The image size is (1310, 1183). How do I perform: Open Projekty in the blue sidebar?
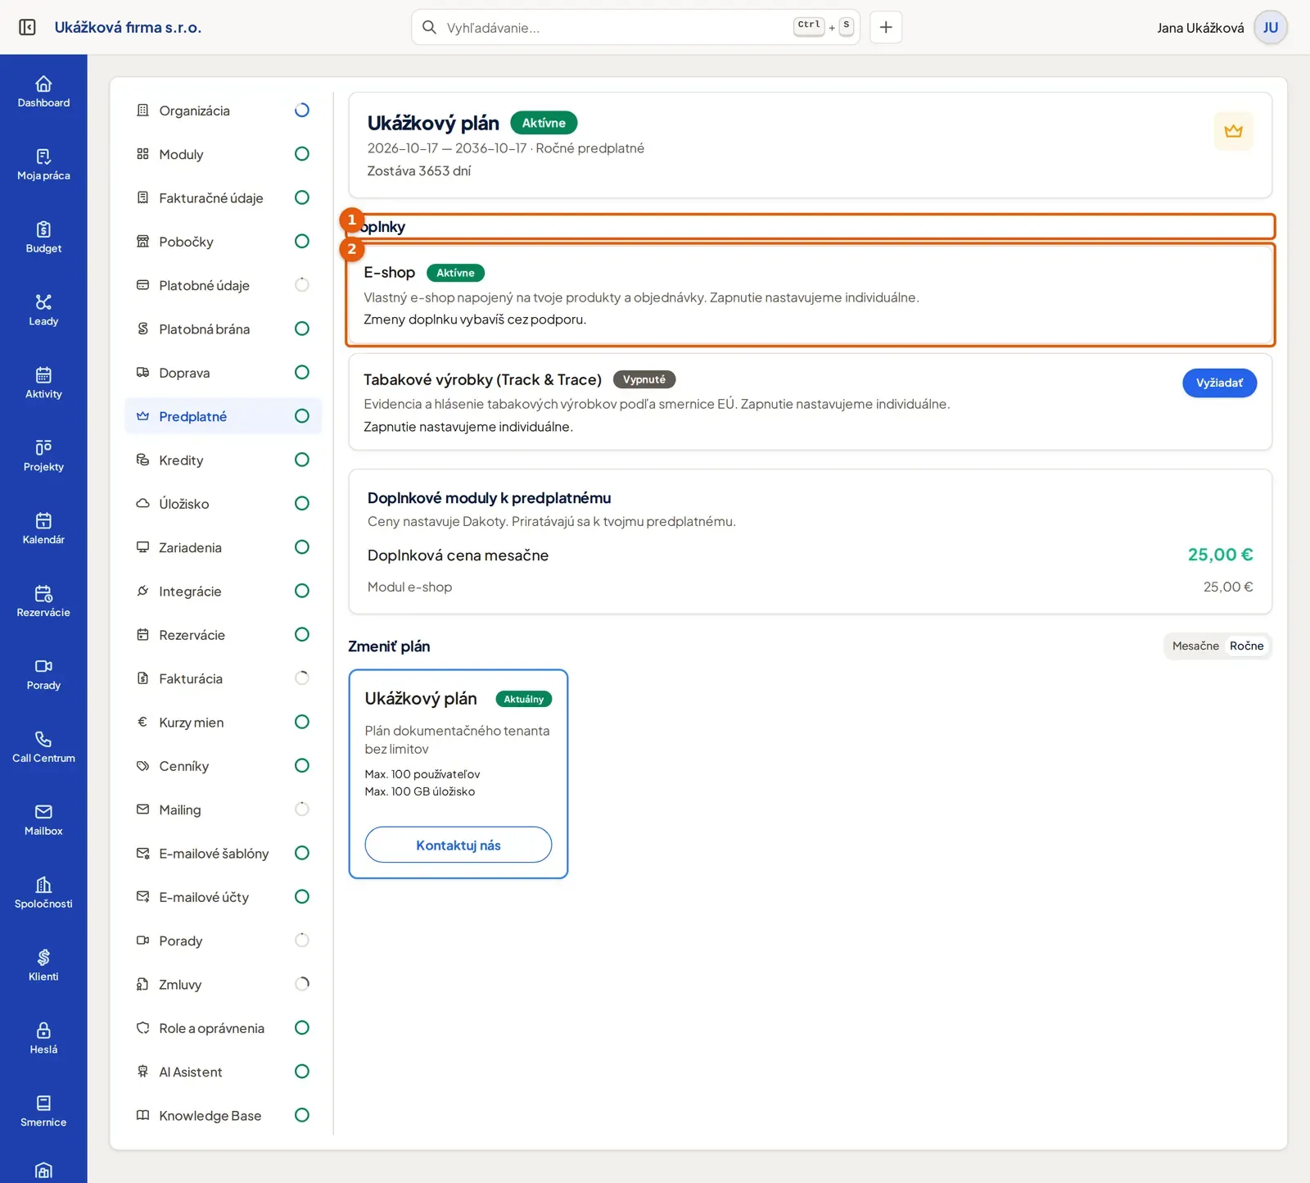click(x=43, y=456)
